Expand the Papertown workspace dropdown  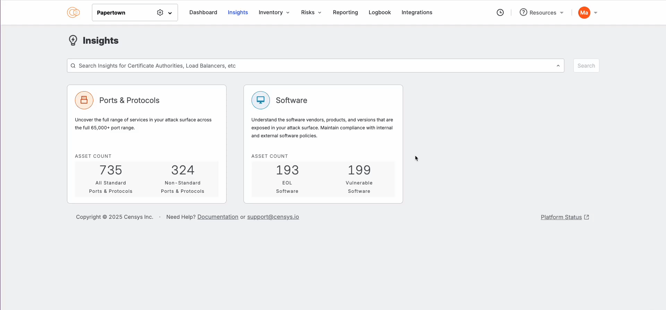pyautogui.click(x=170, y=13)
